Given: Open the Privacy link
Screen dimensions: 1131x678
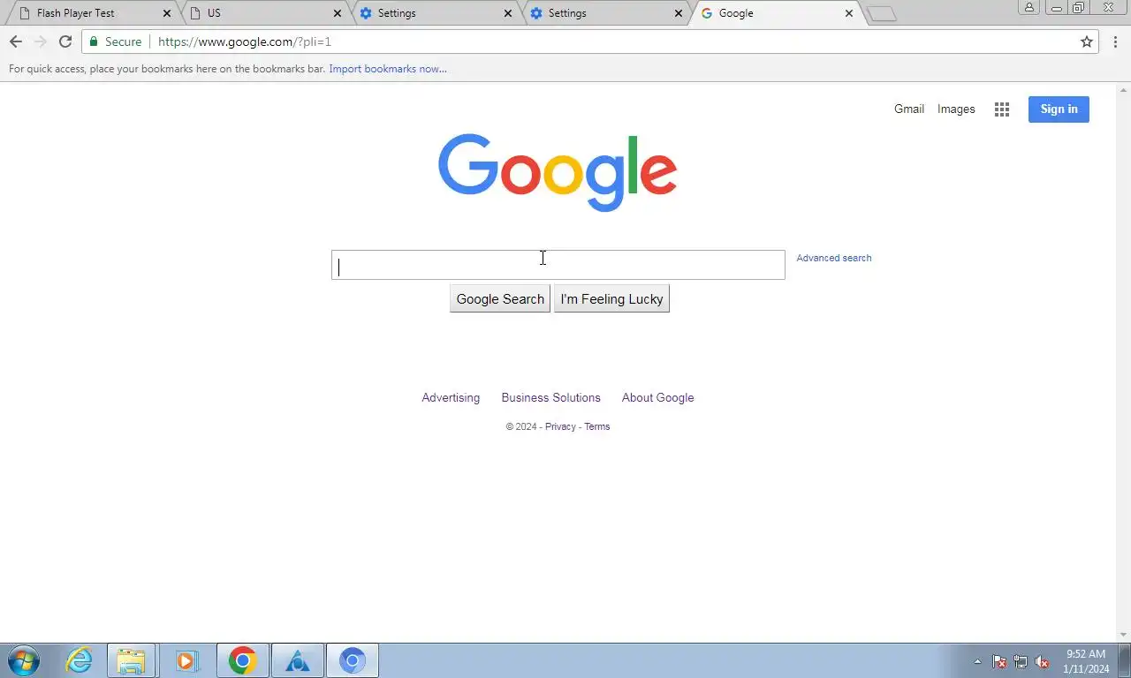Looking at the screenshot, I should tap(560, 426).
